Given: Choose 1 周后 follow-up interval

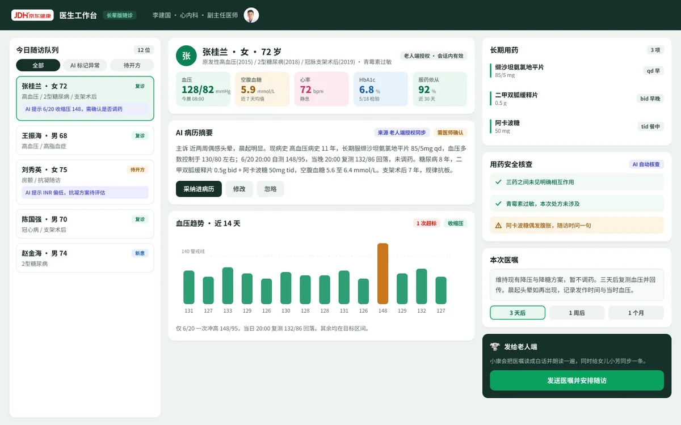Looking at the screenshot, I should [577, 313].
